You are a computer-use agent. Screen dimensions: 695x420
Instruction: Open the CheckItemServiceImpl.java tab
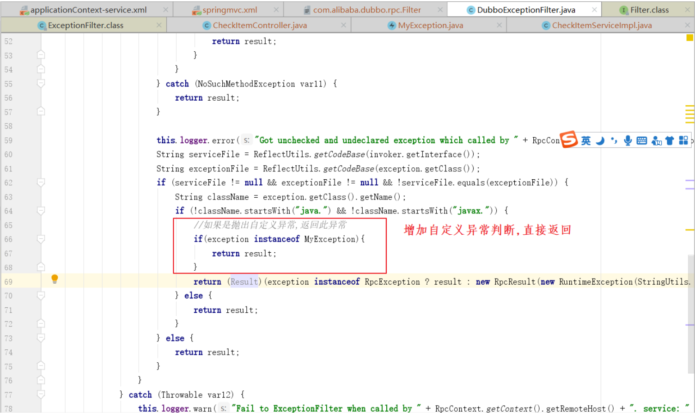coord(596,25)
